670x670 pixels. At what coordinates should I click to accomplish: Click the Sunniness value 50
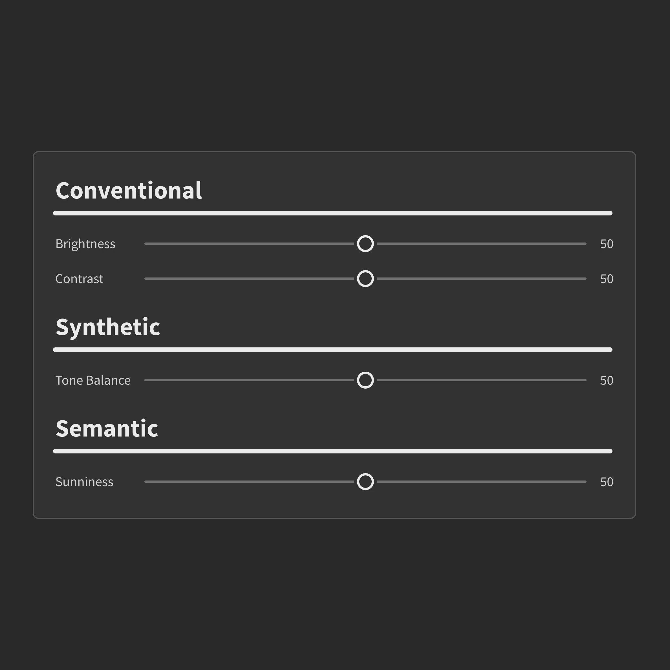(x=607, y=482)
